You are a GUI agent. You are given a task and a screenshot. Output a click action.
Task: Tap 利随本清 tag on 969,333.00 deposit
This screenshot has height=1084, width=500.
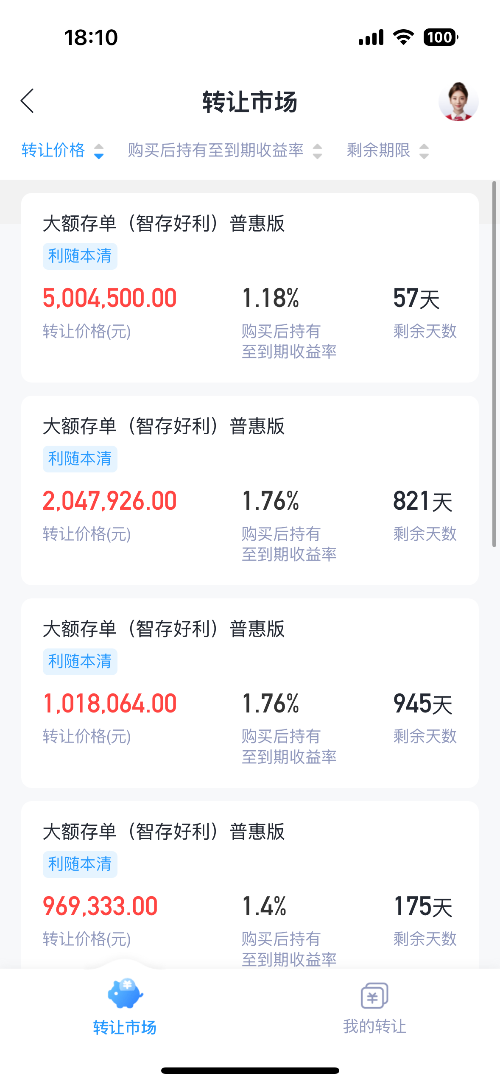[80, 864]
